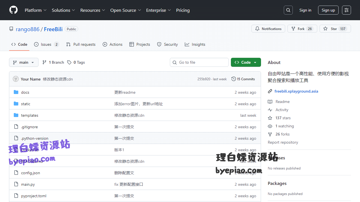Open the docs folder
Viewport: 360px width, 202px height.
point(25,92)
